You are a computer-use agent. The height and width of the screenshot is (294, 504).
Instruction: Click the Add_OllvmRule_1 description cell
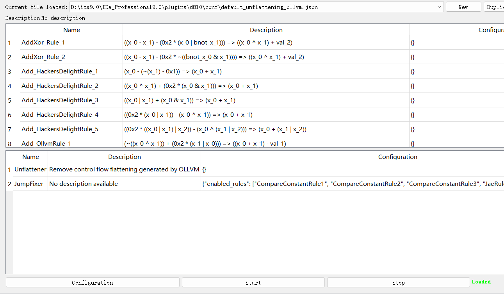(x=266, y=142)
